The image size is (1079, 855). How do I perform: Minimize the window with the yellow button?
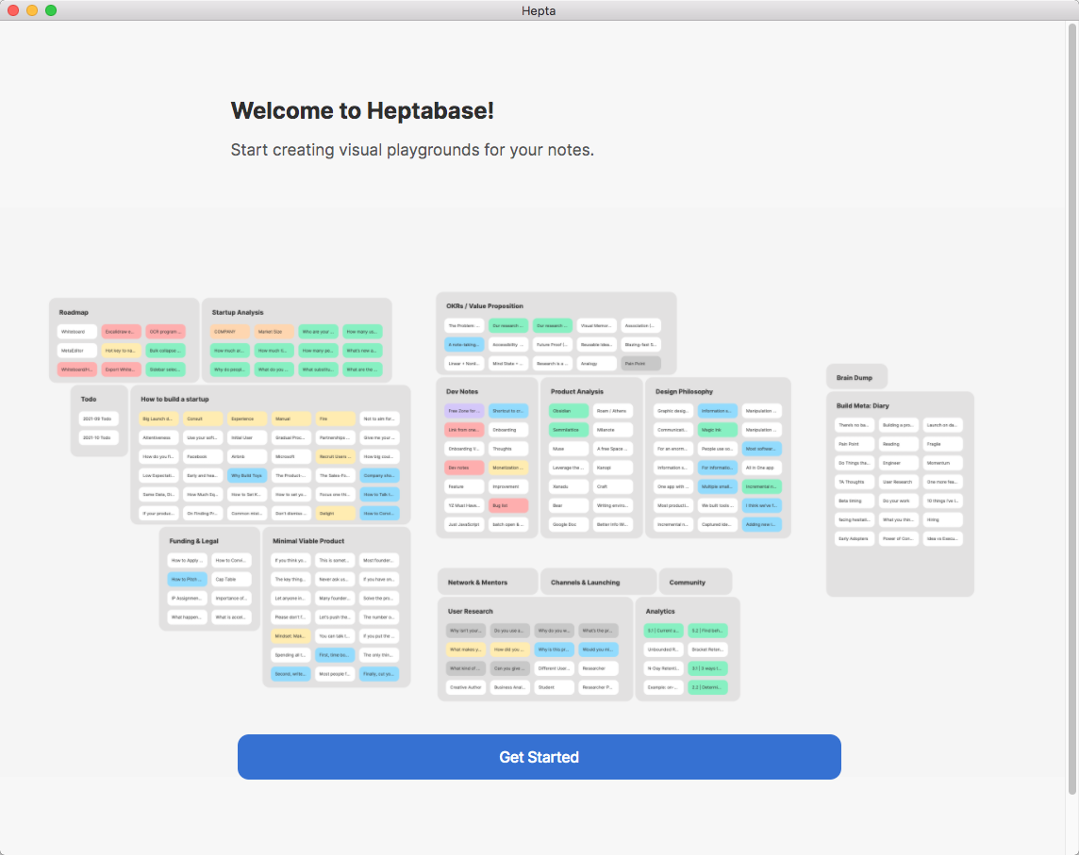pos(32,10)
